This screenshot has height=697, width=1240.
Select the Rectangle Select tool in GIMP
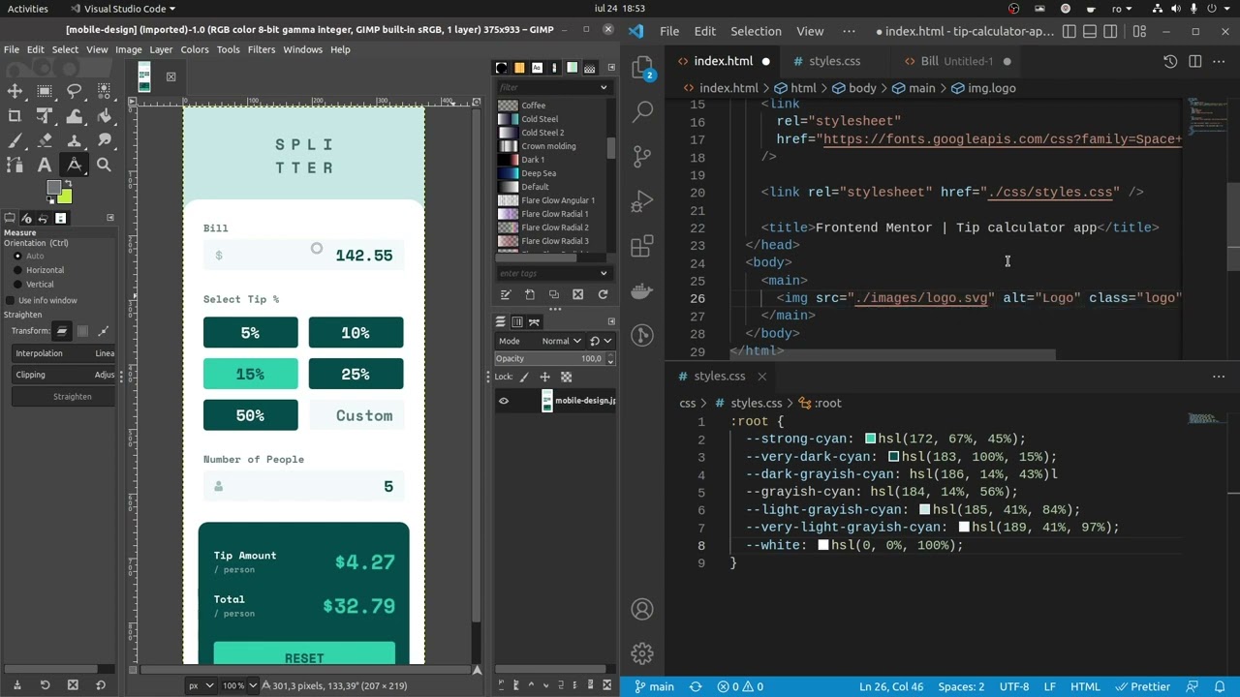[x=45, y=91]
